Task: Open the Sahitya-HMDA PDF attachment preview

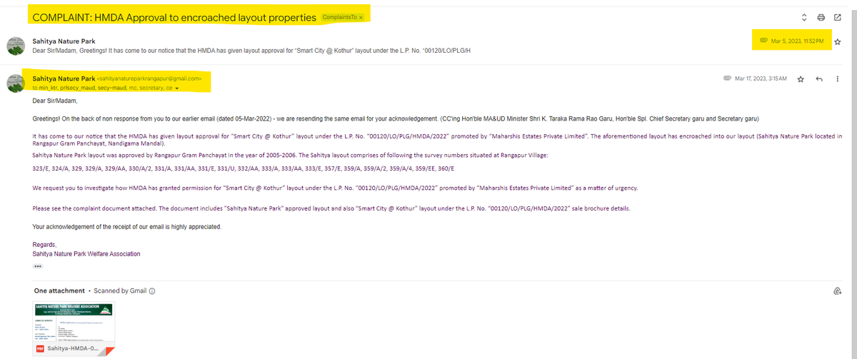Action: coord(74,330)
